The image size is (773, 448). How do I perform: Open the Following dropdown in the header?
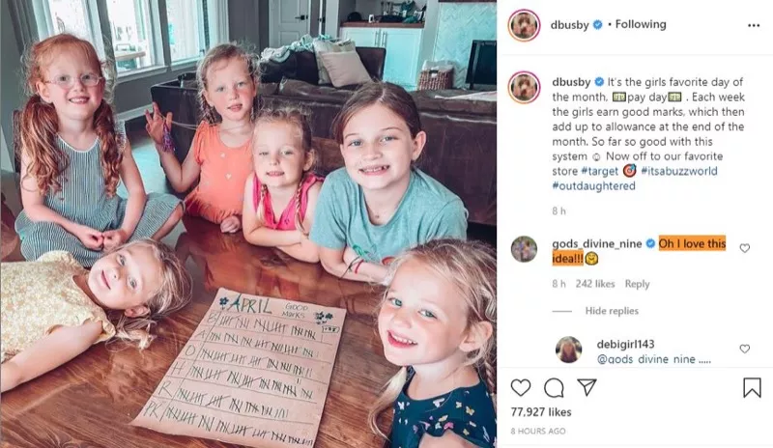pyautogui.click(x=641, y=24)
